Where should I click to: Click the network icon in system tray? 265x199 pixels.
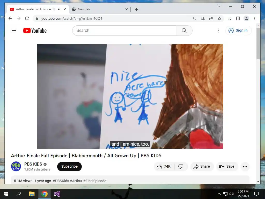click(x=225, y=194)
